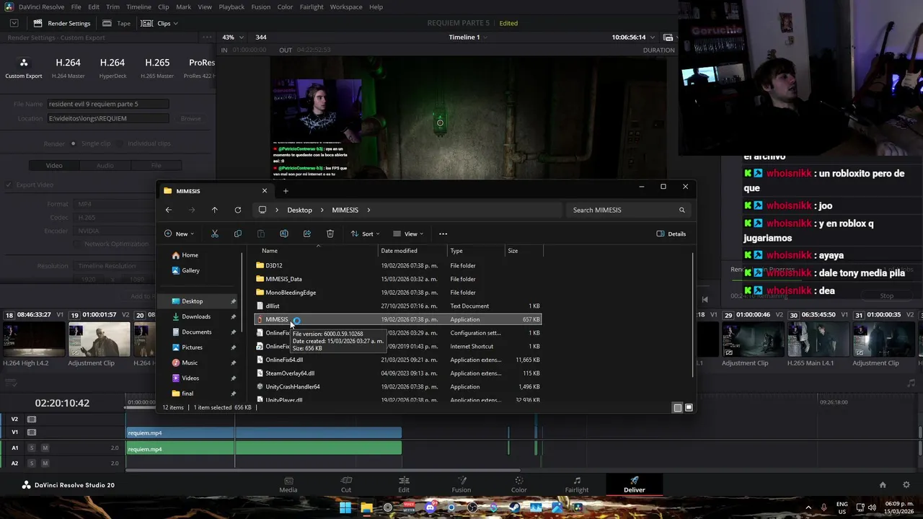Mute audio track A2
Viewport: 923px width, 519px height.
[45, 463]
